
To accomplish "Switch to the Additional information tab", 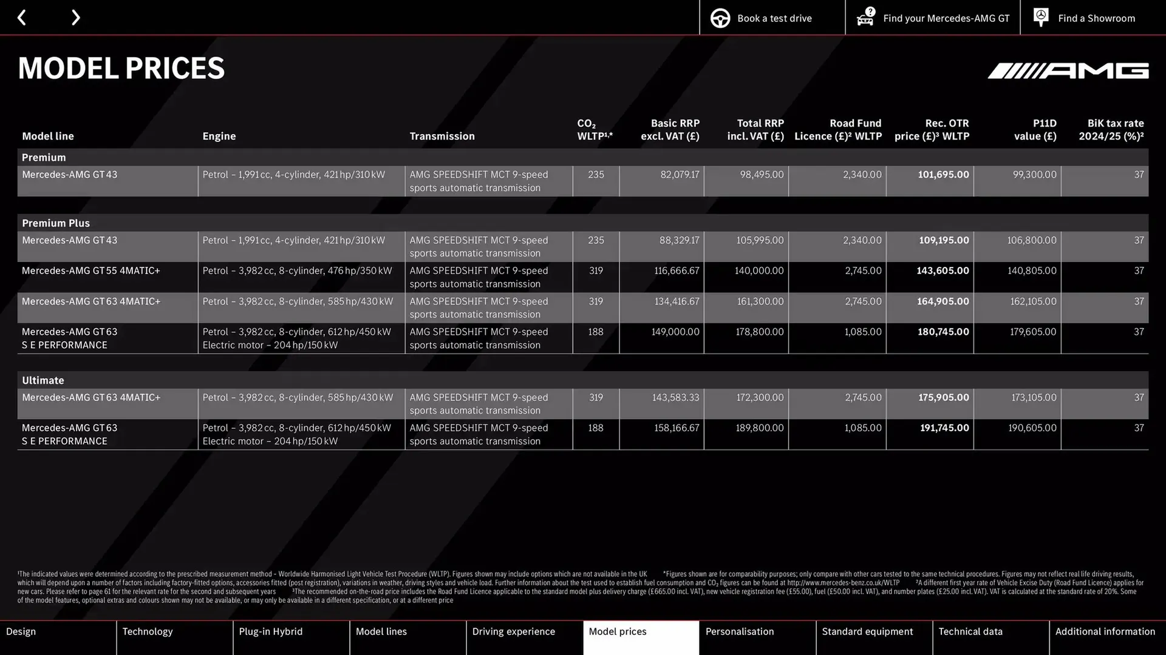I will (1108, 637).
